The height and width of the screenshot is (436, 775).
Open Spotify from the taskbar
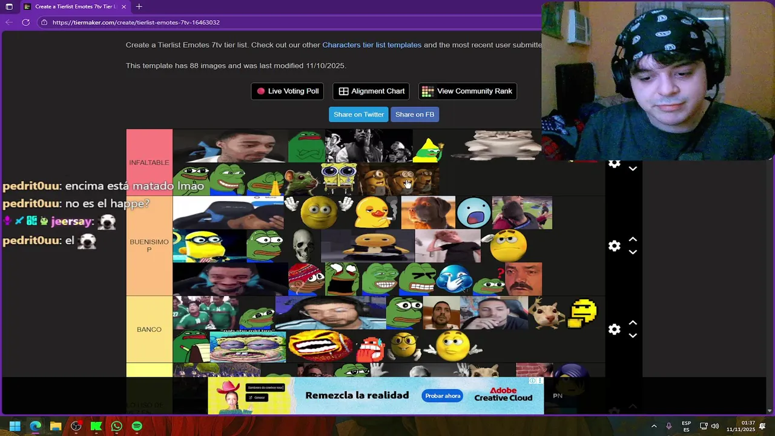click(x=137, y=426)
